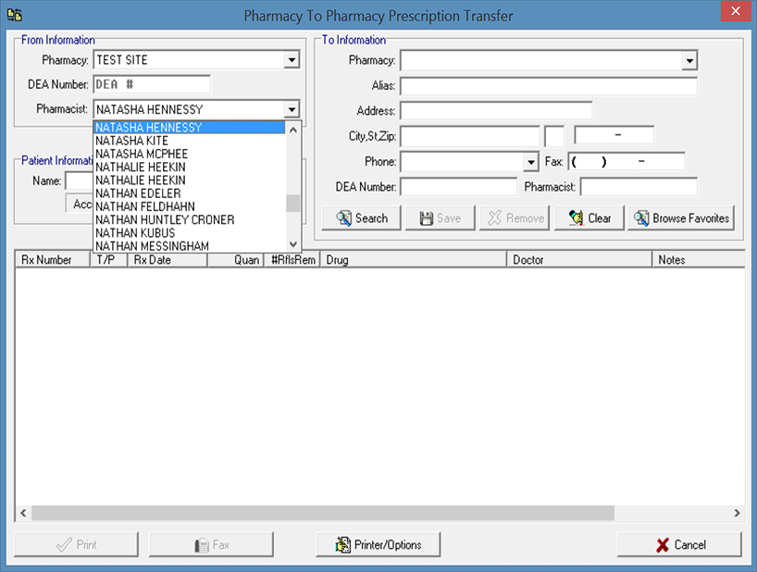This screenshot has width=757, height=572.
Task: Select NATHAN HUNTLEY CRONER from list
Action: 165,219
